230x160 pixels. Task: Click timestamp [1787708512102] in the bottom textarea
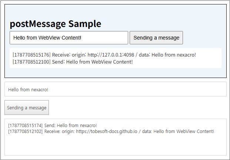pos(26,132)
